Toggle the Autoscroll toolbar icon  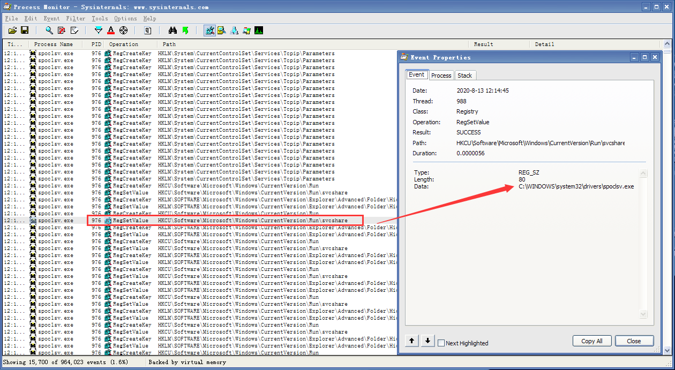62,31
